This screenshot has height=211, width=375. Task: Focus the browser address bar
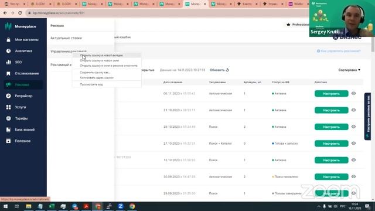(x=168, y=13)
